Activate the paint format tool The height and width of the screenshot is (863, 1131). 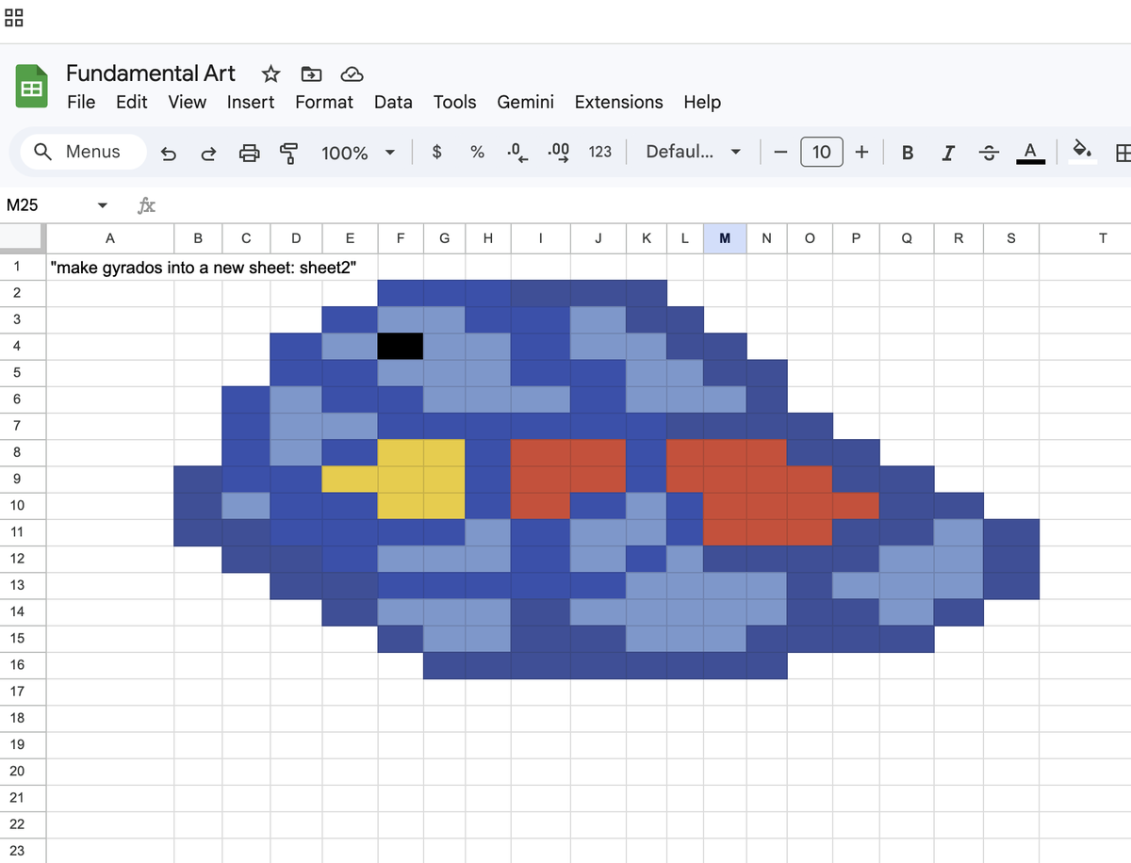tap(289, 153)
